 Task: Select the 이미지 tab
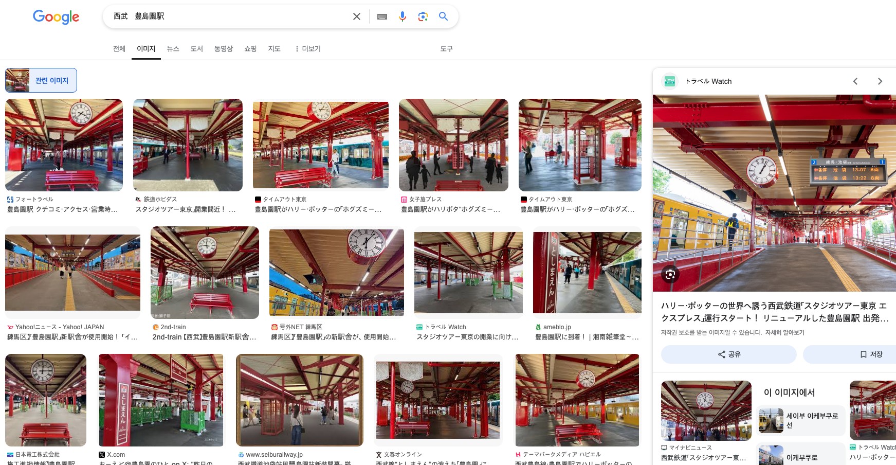pyautogui.click(x=146, y=48)
